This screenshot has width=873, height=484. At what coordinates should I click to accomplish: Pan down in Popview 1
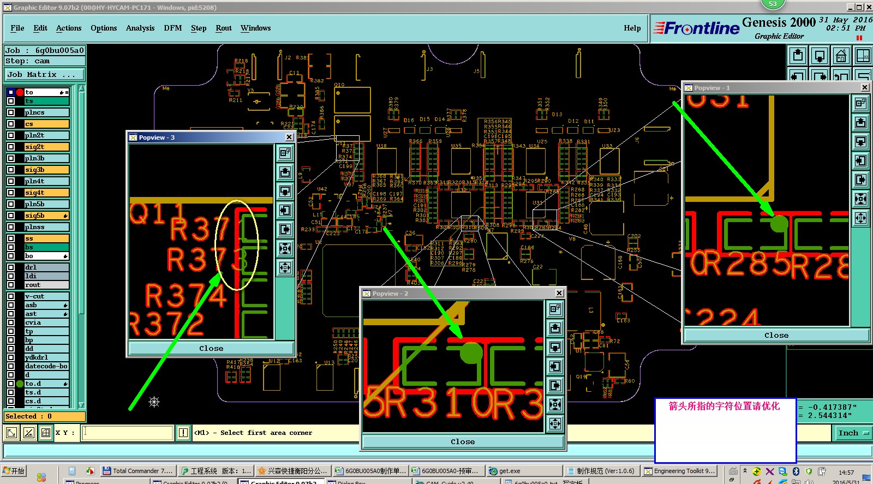(860, 141)
